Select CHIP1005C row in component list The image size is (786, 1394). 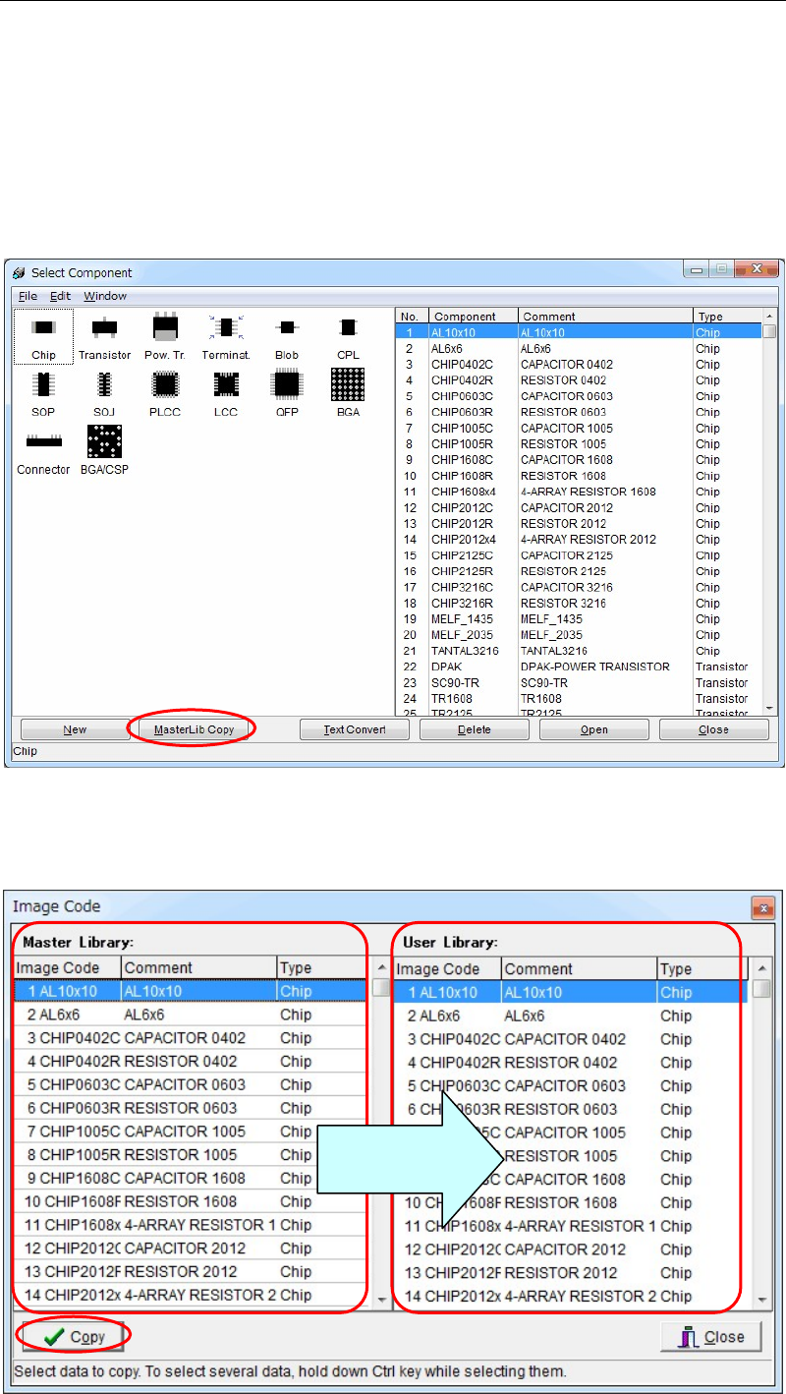(x=580, y=428)
